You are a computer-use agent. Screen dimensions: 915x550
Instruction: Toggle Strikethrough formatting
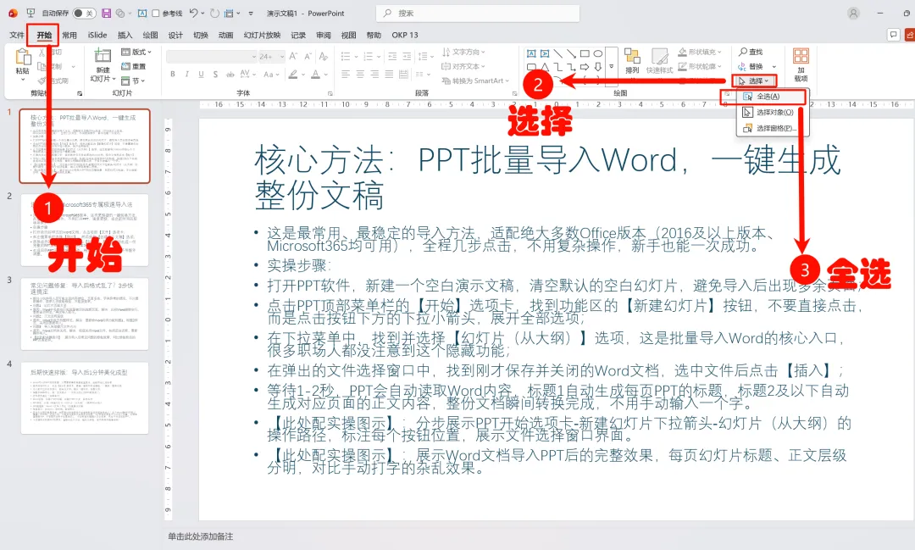tap(230, 74)
